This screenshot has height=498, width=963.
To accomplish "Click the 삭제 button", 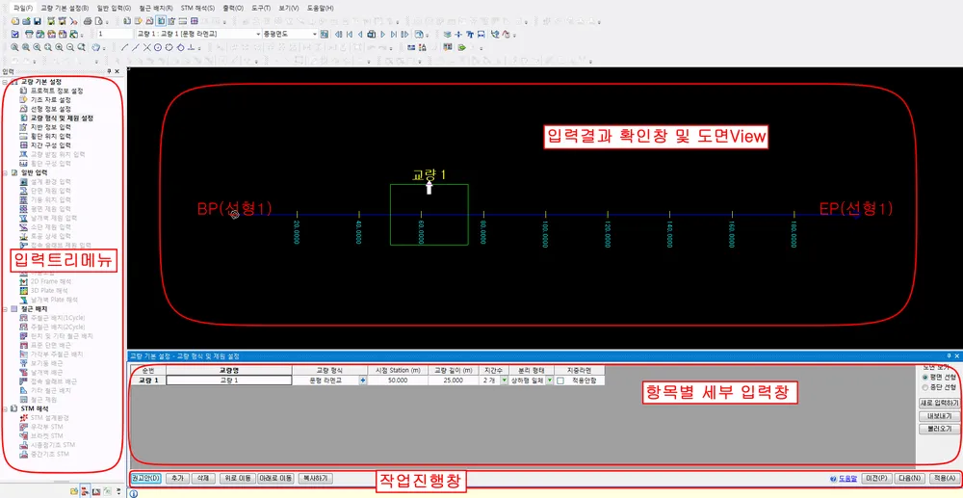I will [202, 478].
